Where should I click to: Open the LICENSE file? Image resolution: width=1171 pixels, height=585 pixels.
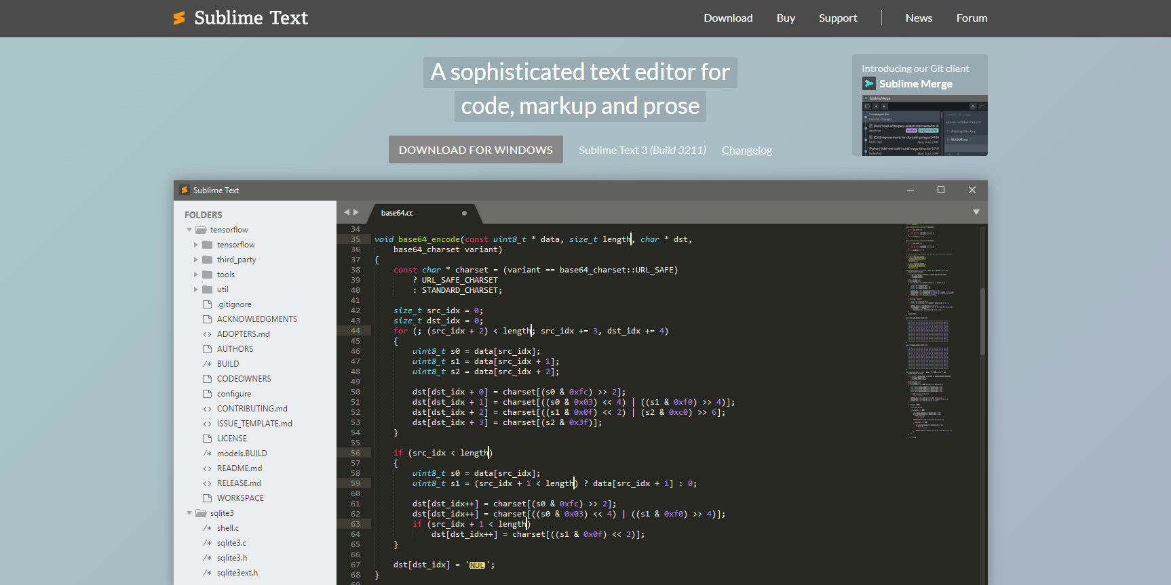point(232,439)
